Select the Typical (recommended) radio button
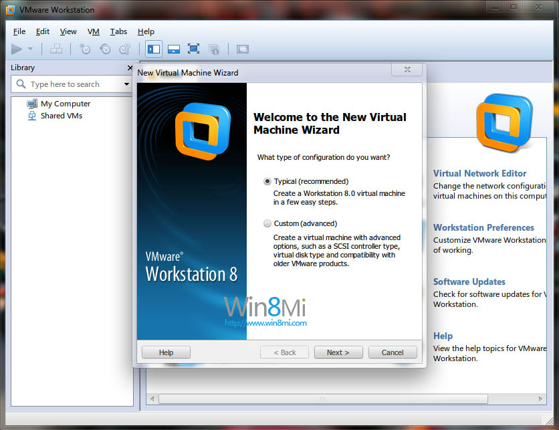 pyautogui.click(x=268, y=181)
